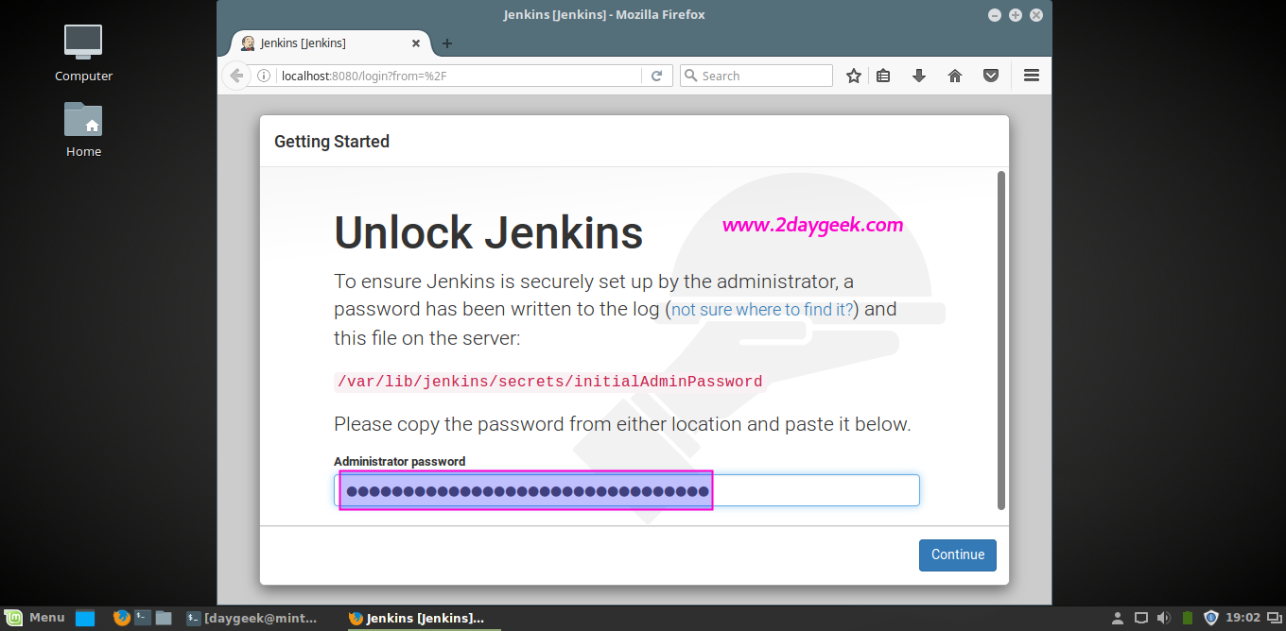The width and height of the screenshot is (1286, 631).
Task: Click into the Firefox Search box
Action: coord(756,76)
